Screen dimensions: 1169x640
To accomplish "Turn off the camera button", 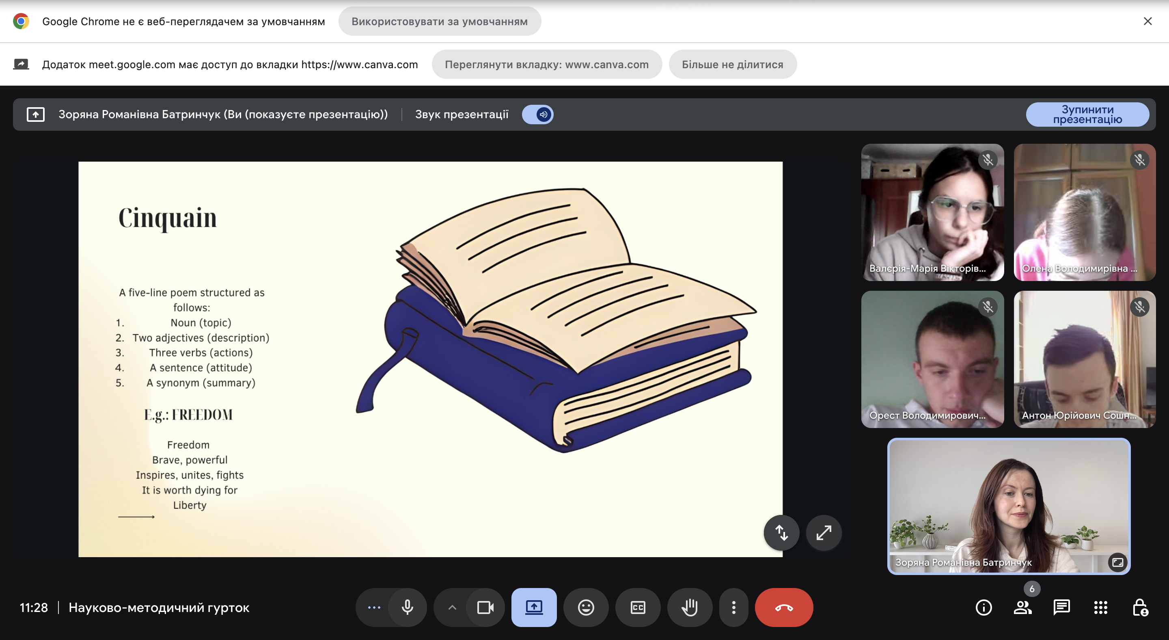I will [485, 608].
